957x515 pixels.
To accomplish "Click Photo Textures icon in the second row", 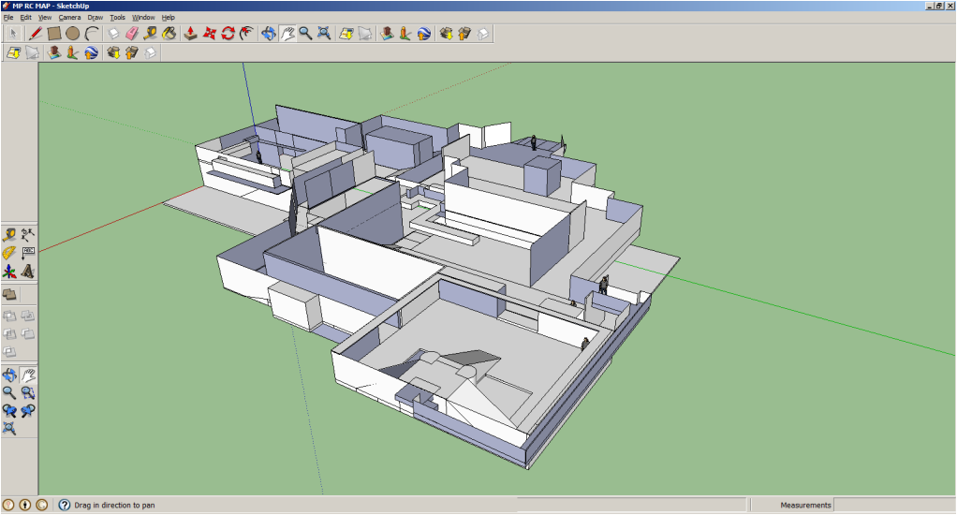I will click(x=73, y=53).
